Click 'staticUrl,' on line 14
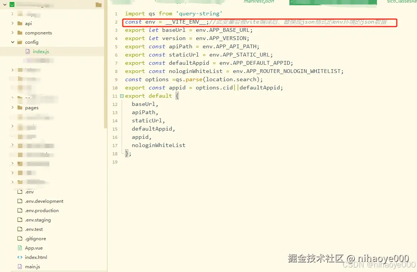 point(148,121)
